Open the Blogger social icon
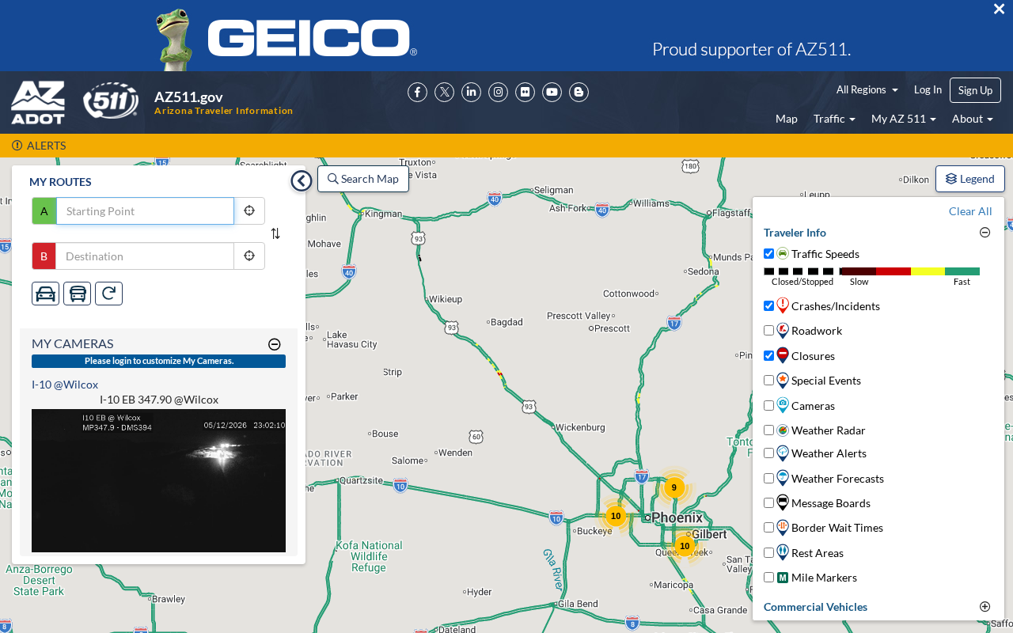Viewport: 1013px width, 633px height. tap(579, 93)
